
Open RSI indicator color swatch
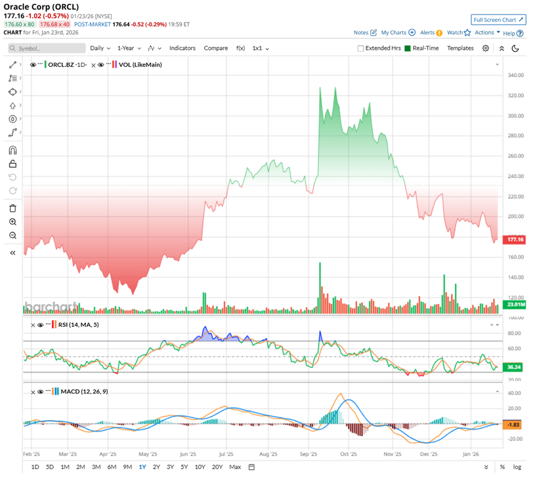54,325
